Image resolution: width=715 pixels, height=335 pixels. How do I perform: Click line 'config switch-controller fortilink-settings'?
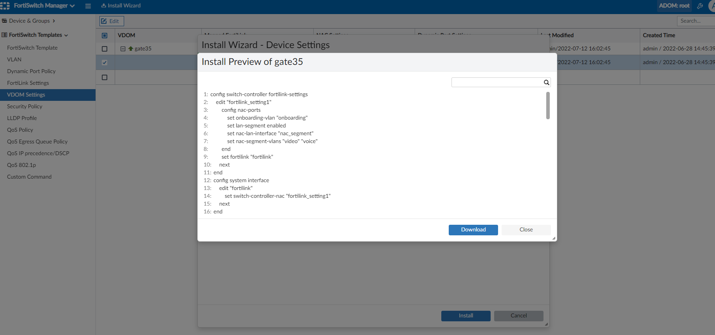259,94
